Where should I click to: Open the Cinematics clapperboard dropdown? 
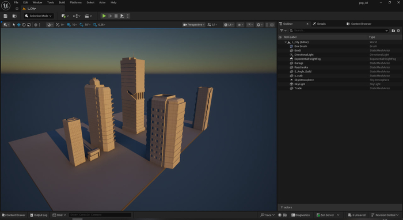(88, 16)
